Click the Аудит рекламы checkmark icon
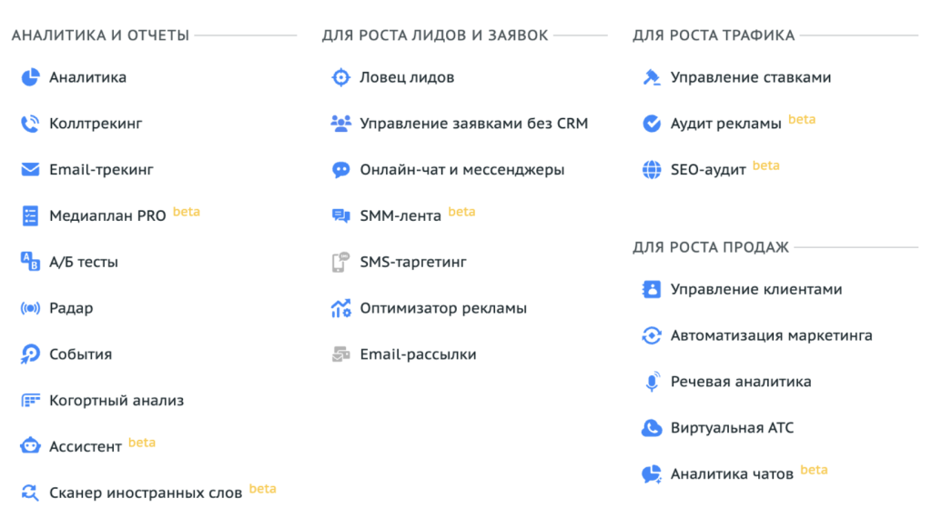This screenshot has width=932, height=518. [x=652, y=124]
